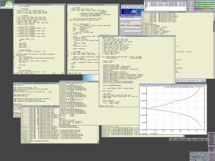Launch the WWW button in the button bar

211,134
